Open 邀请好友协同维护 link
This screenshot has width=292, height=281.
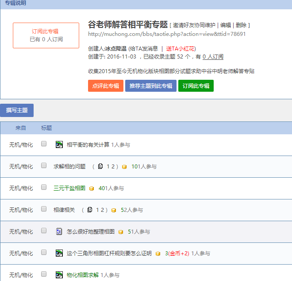194,25
